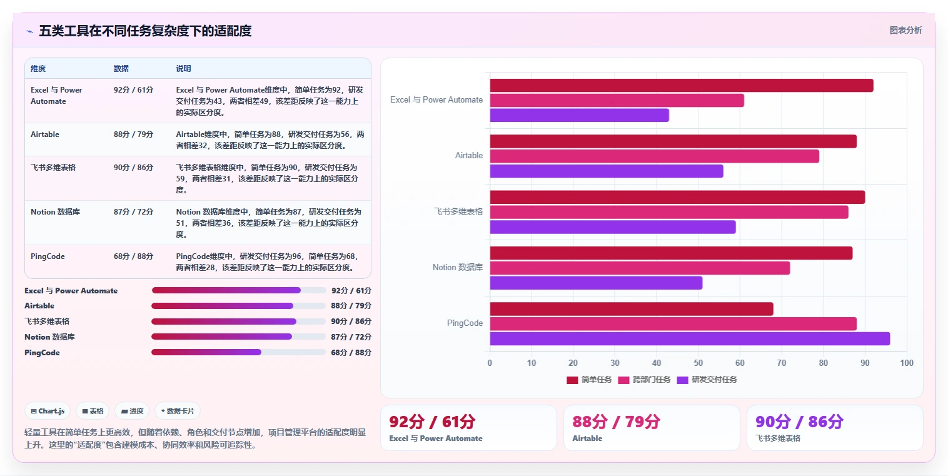The image size is (948, 476).
Task: Click the Excel 与 Power Automate progress bar
Action: click(x=238, y=290)
